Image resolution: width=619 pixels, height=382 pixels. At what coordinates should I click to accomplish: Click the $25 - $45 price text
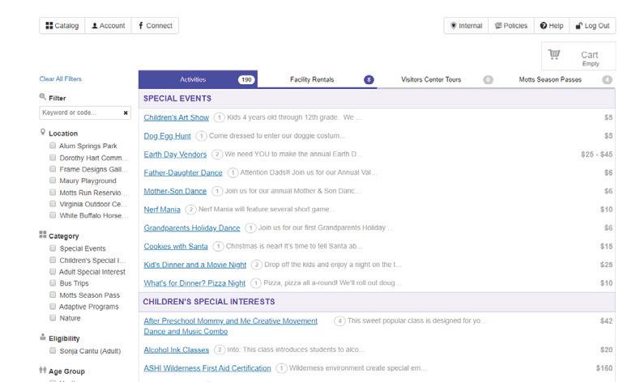coord(596,154)
